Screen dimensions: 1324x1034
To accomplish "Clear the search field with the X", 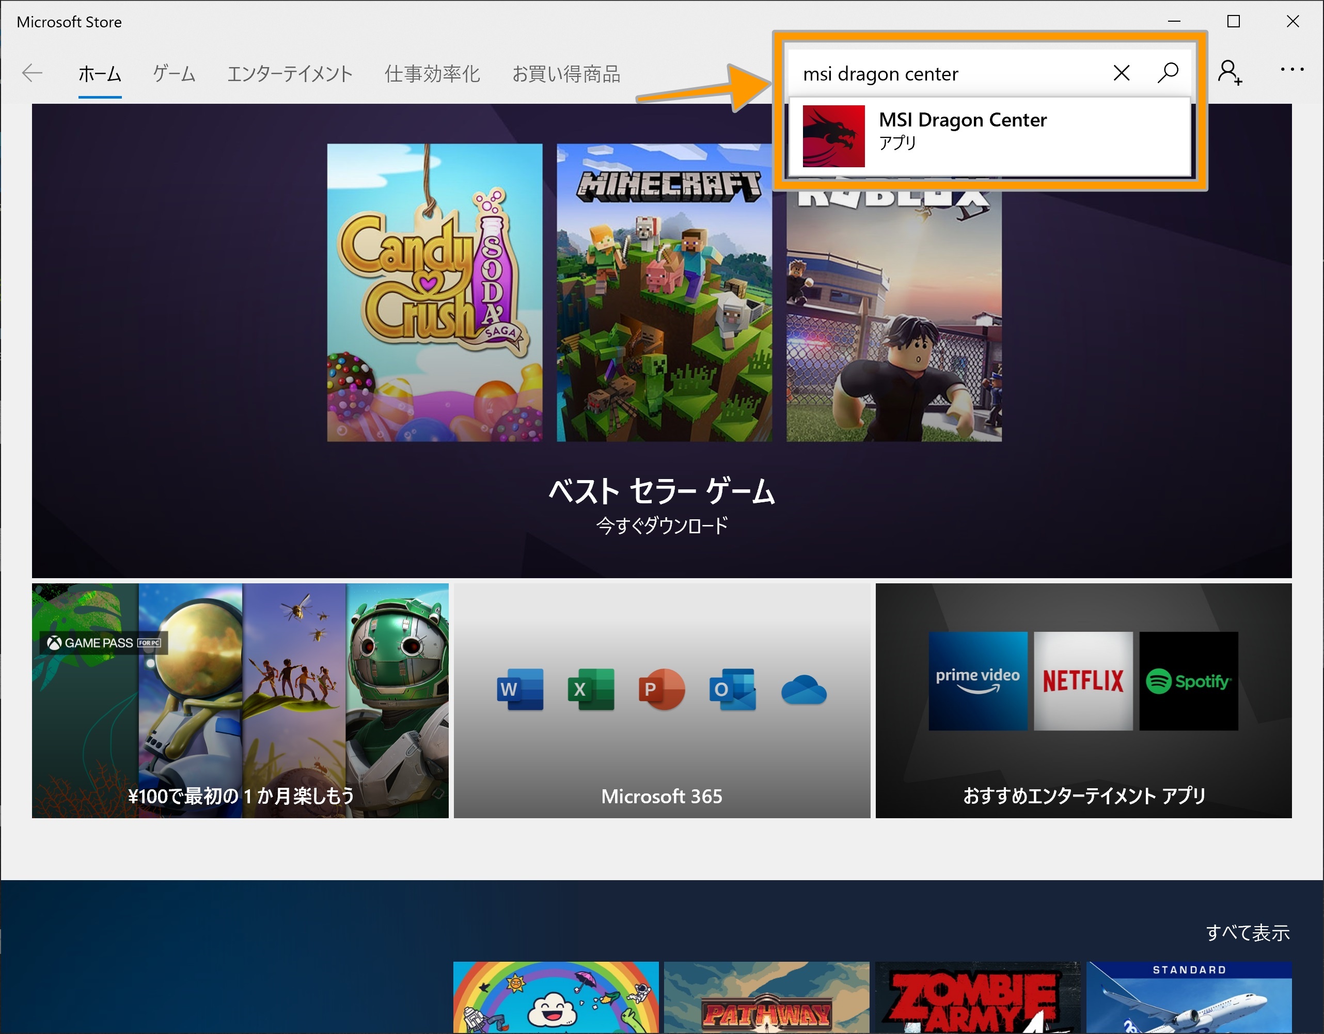I will (x=1121, y=73).
